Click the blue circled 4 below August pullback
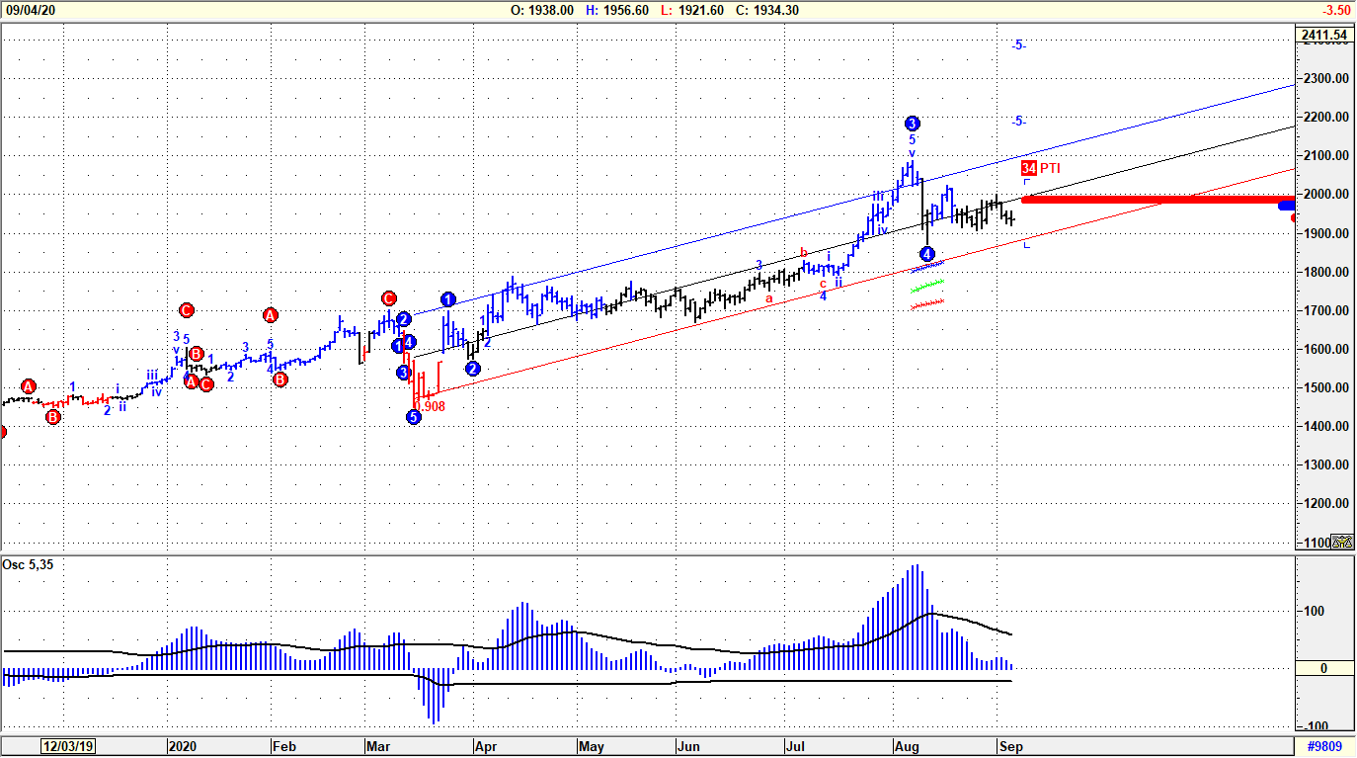This screenshot has height=758, width=1357. click(x=927, y=254)
